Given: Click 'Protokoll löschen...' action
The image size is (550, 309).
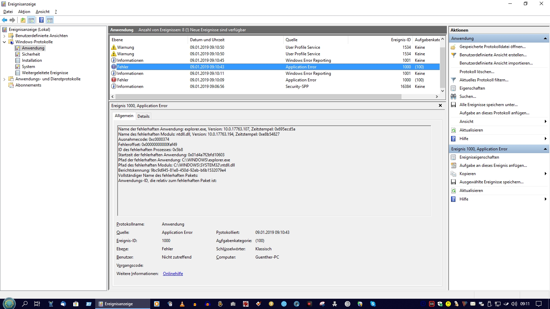Looking at the screenshot, I should (x=477, y=72).
